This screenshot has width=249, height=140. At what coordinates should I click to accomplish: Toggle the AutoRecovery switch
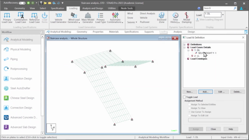click(x=22, y=3)
